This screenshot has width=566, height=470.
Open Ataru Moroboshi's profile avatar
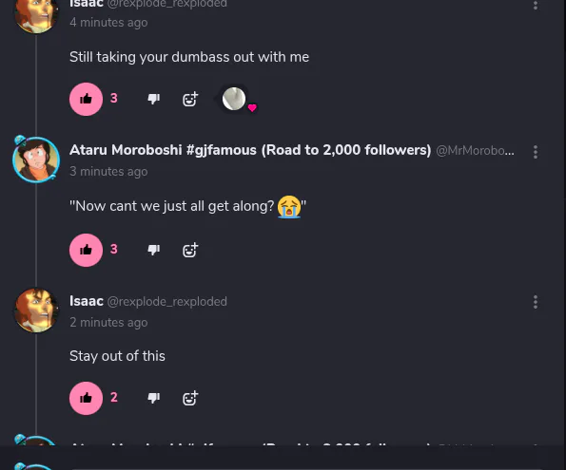point(36,160)
